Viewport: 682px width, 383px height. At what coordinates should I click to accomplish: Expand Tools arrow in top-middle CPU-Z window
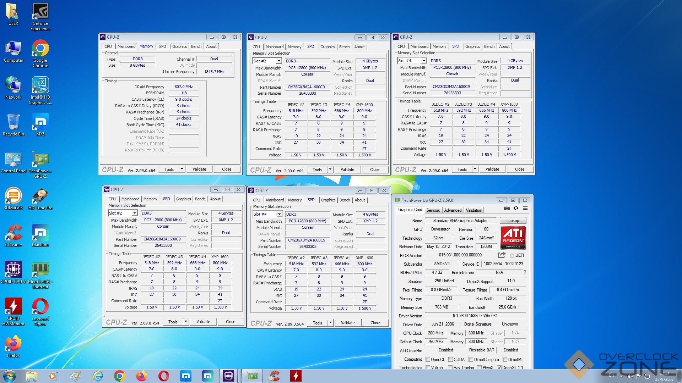click(x=330, y=170)
